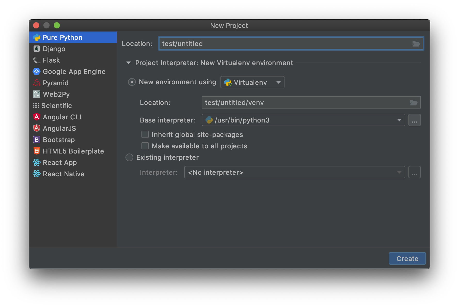
Task: Click the React Native atom icon
Action: (x=37, y=174)
